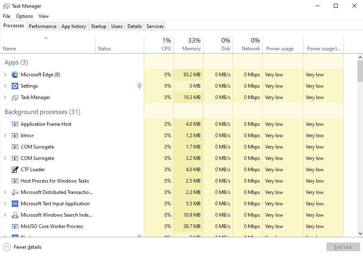Click the Task Manager title bar icon
363x256 pixels.
pos(6,6)
